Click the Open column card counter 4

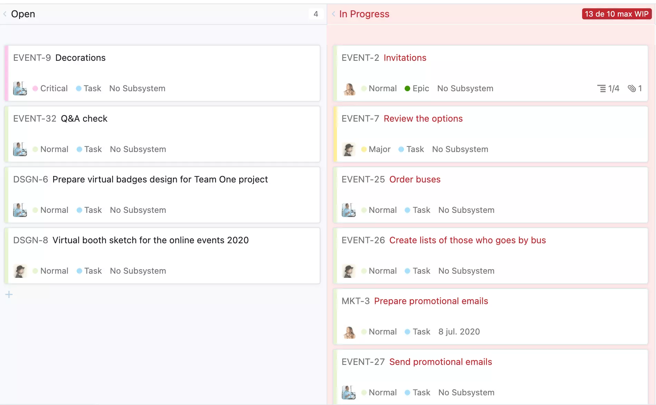pos(316,14)
